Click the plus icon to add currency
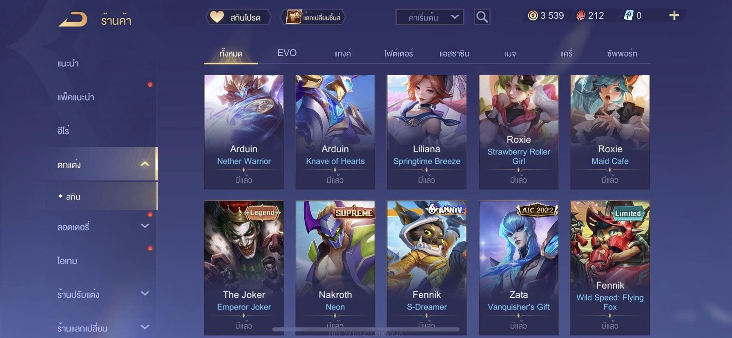 (x=674, y=16)
